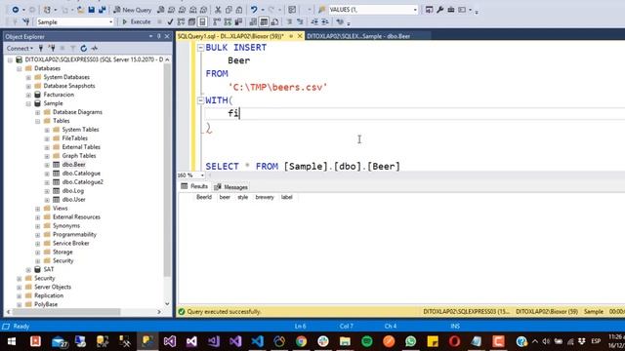The image size is (625, 351).
Task: Click the Refresh icon in Object Explorer
Action: click(83, 48)
